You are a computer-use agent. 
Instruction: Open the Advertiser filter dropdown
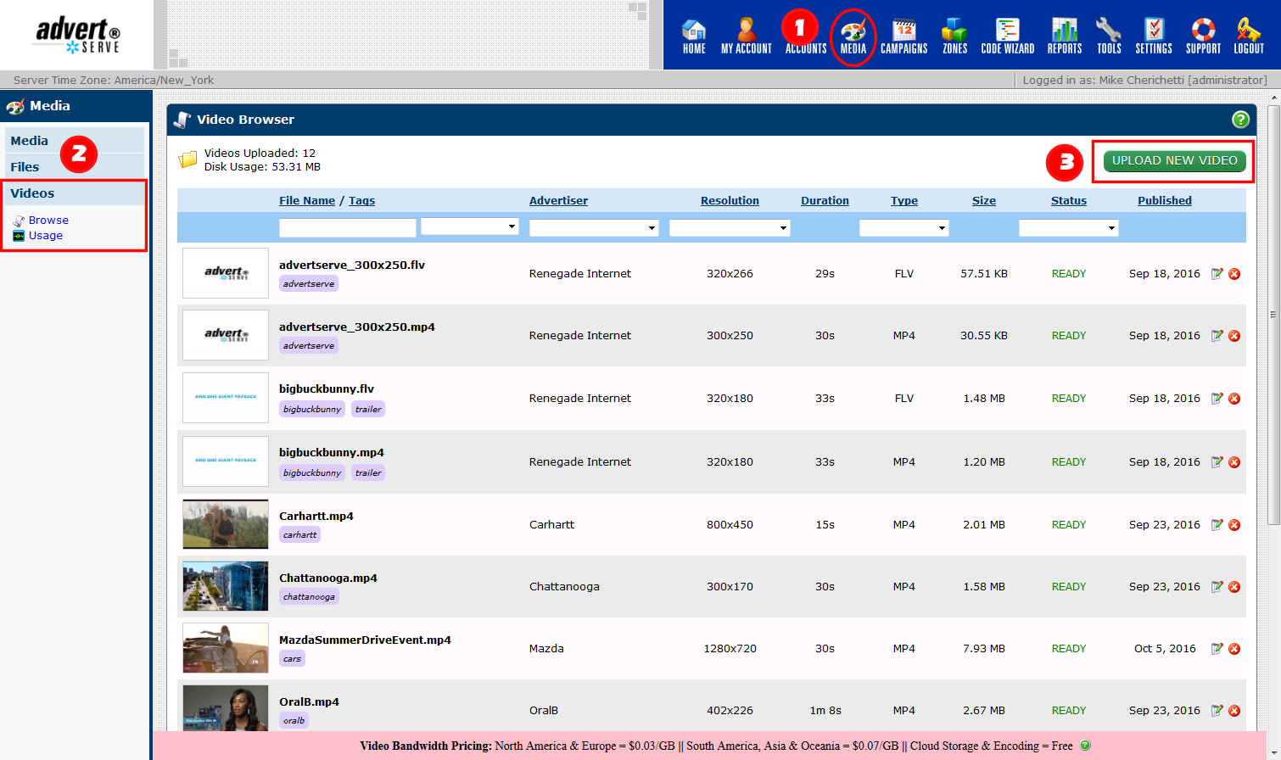[594, 228]
